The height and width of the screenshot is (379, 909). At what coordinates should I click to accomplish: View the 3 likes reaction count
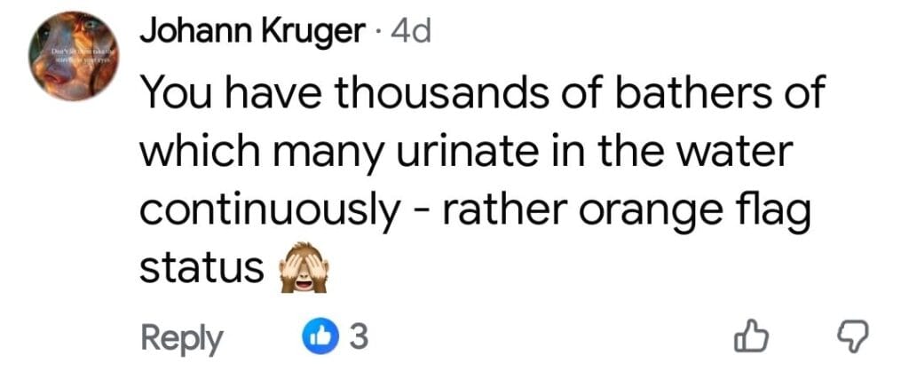(359, 336)
